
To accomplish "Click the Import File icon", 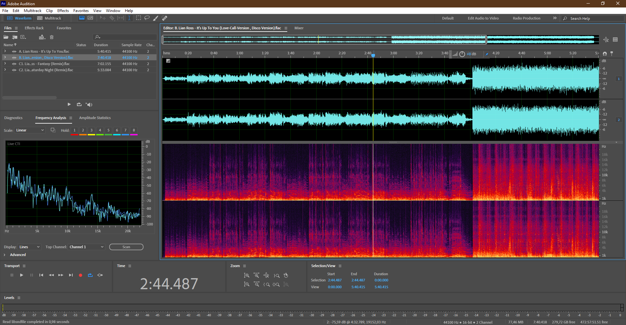I will coord(15,37).
